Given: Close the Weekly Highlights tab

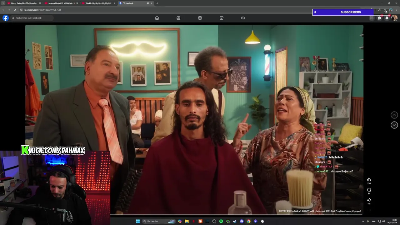Looking at the screenshot, I should click(114, 3).
